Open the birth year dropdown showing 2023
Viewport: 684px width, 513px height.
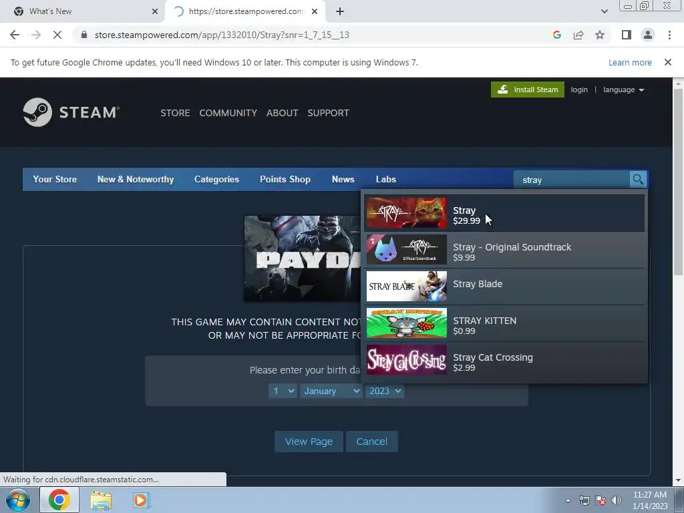[384, 391]
